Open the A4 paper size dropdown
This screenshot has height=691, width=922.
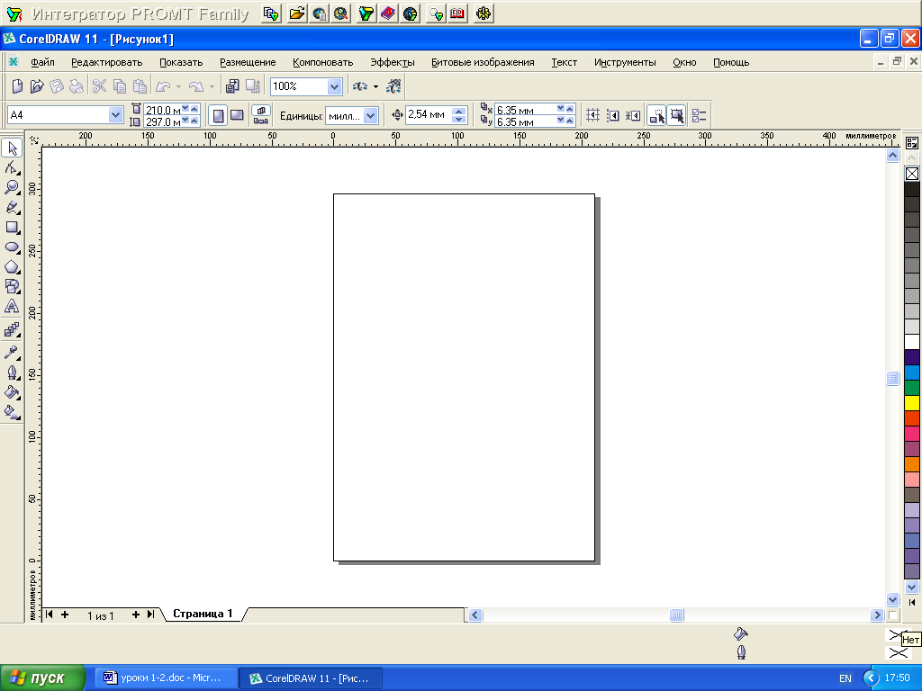[x=115, y=115]
